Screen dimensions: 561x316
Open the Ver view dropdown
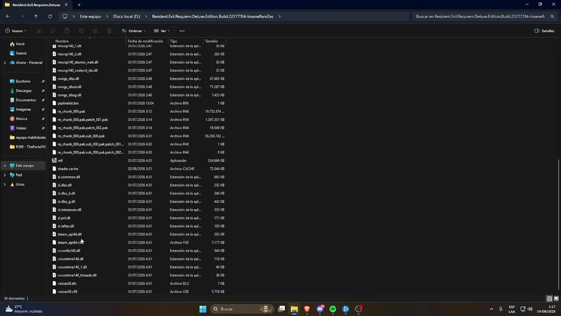pos(162,31)
